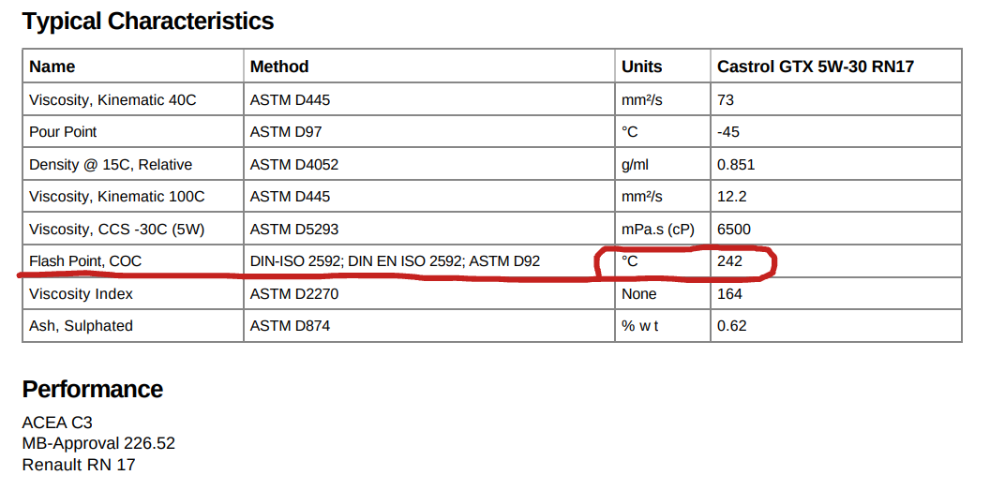Image resolution: width=990 pixels, height=490 pixels.
Task: Select the Viscosity, Kinematic 40C cell
Action: (x=112, y=100)
